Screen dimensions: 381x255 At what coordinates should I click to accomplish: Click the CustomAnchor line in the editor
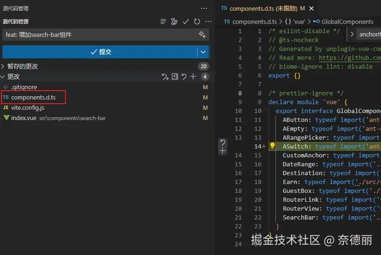325,156
